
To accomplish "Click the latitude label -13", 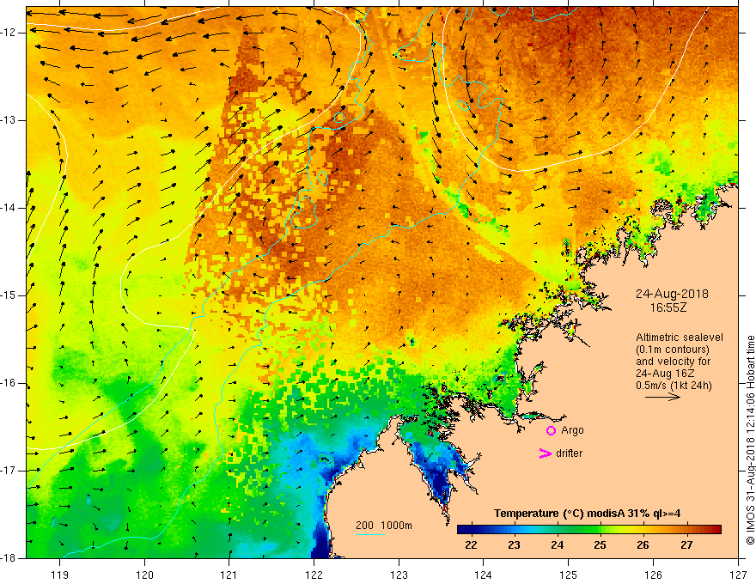I will 9,120.
